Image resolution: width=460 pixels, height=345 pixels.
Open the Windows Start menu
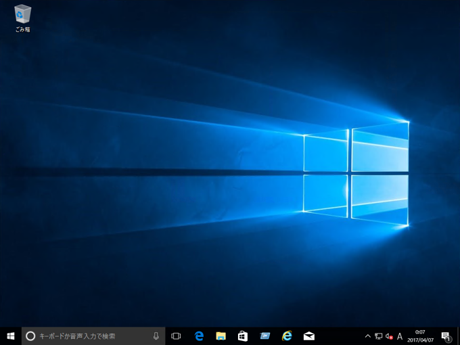pos(11,336)
